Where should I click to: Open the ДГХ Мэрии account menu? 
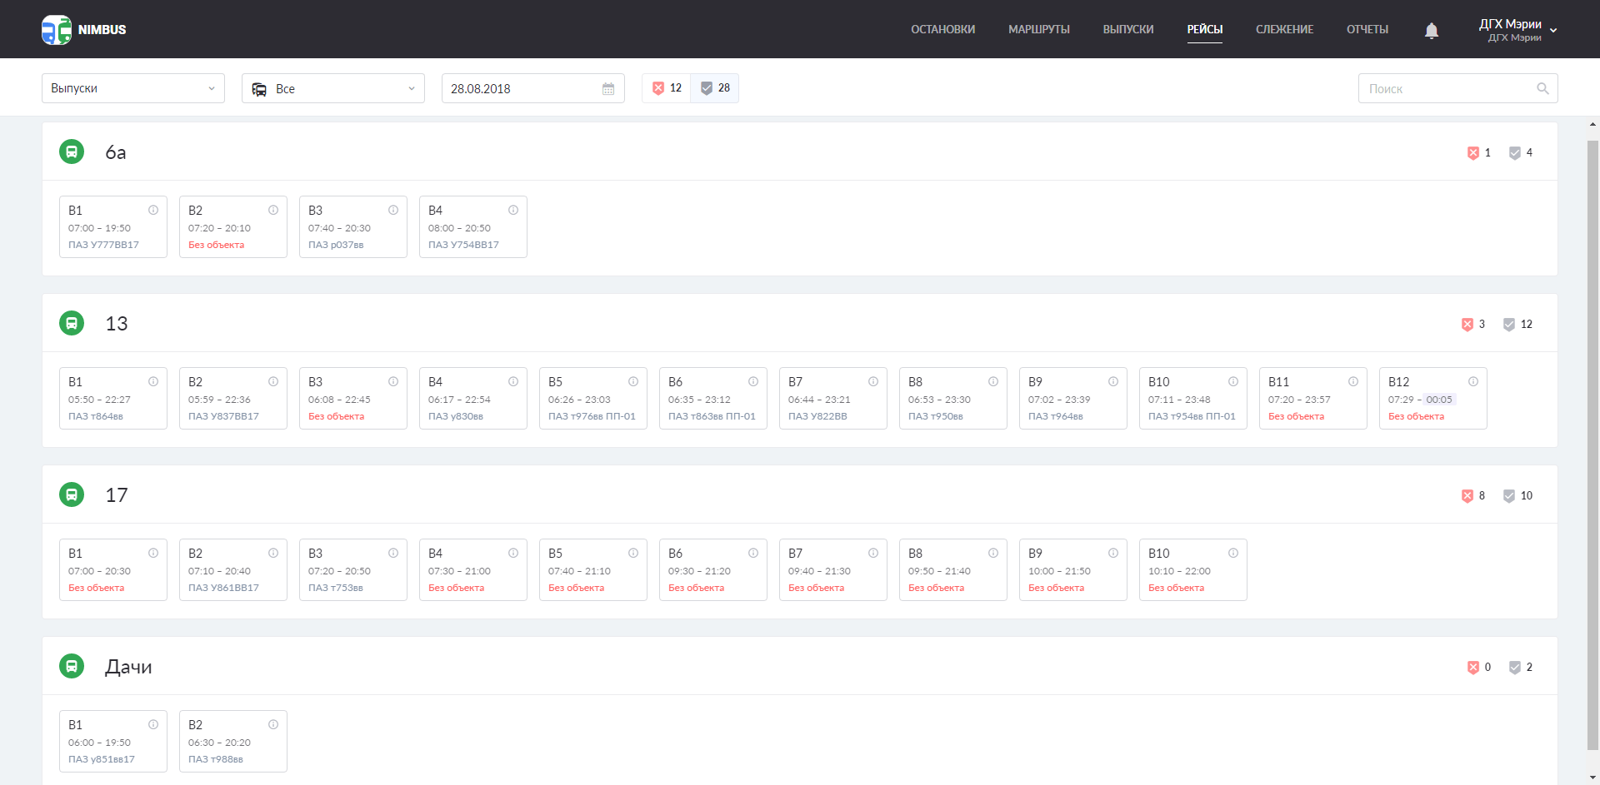1517,30
